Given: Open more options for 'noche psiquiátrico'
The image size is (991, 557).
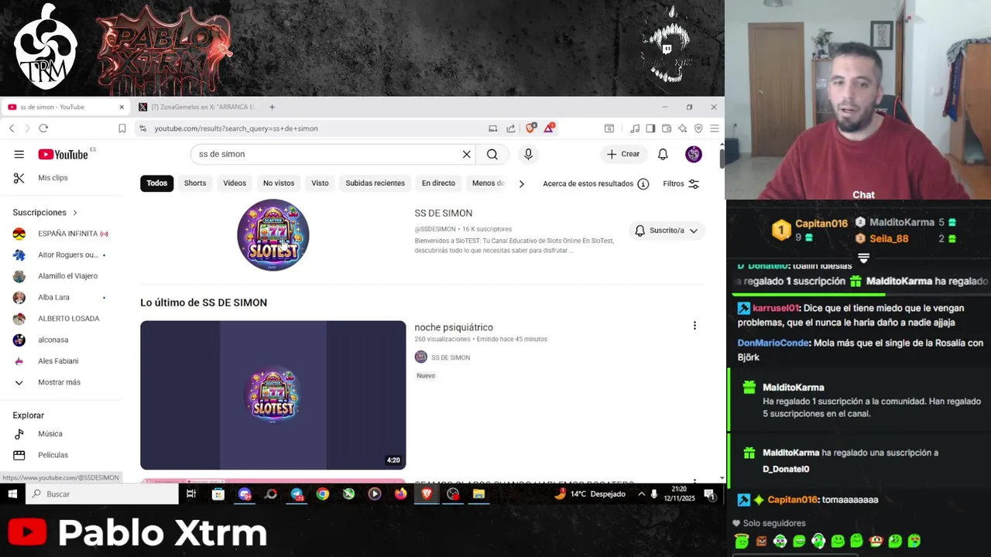Looking at the screenshot, I should point(694,326).
